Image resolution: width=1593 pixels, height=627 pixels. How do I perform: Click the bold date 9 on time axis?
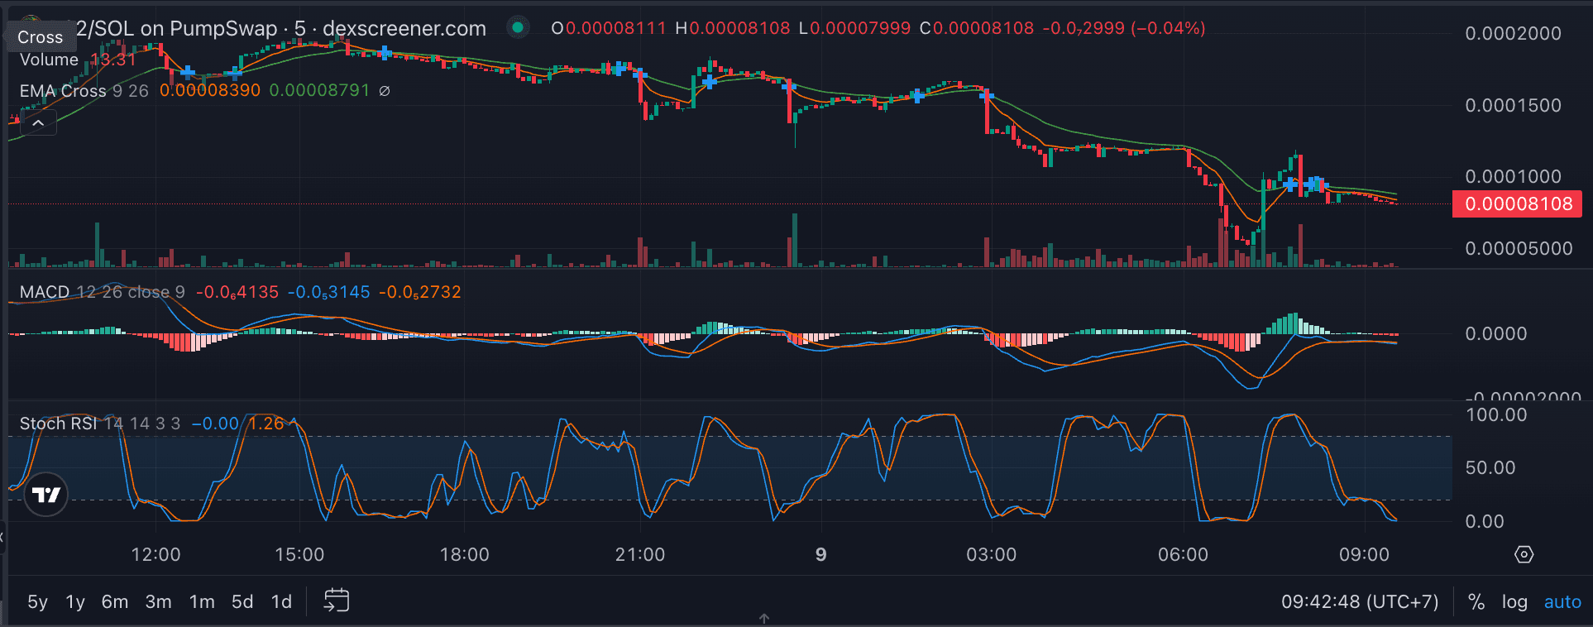820,554
